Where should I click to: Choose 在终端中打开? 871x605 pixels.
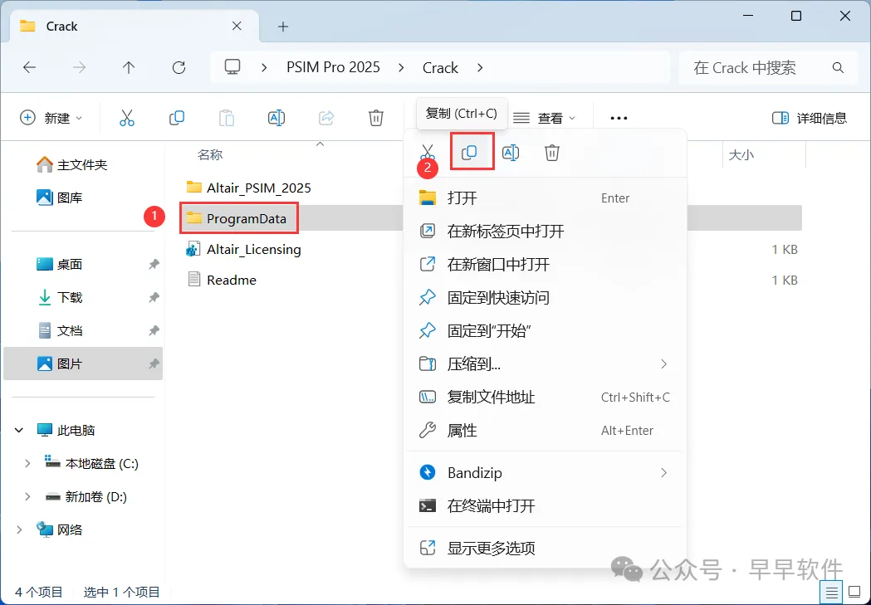(x=545, y=506)
